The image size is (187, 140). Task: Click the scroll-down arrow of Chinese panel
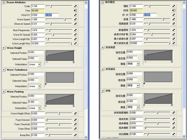tap(184, 136)
